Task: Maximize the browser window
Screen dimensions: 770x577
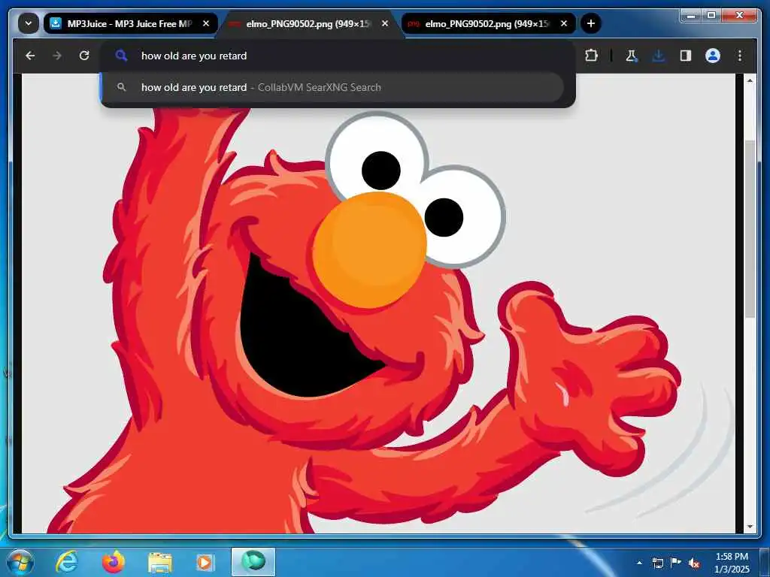Action: pyautogui.click(x=711, y=15)
